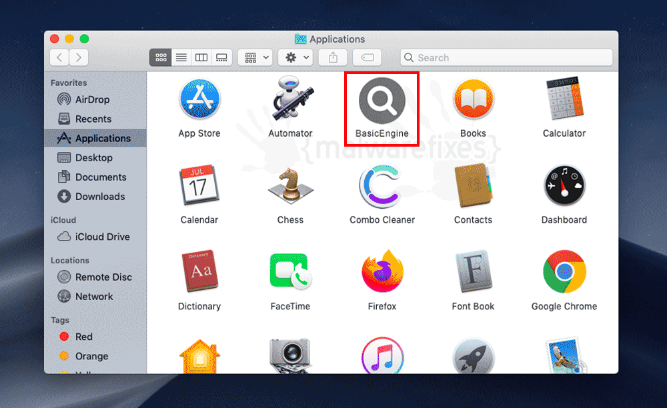Select the Firefox app icon

point(382,271)
